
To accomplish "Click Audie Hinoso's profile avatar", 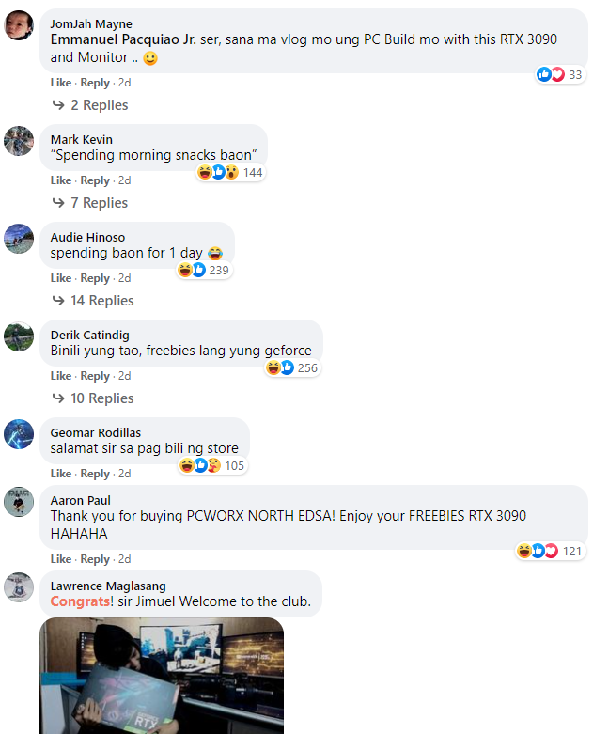I will pyautogui.click(x=19, y=239).
